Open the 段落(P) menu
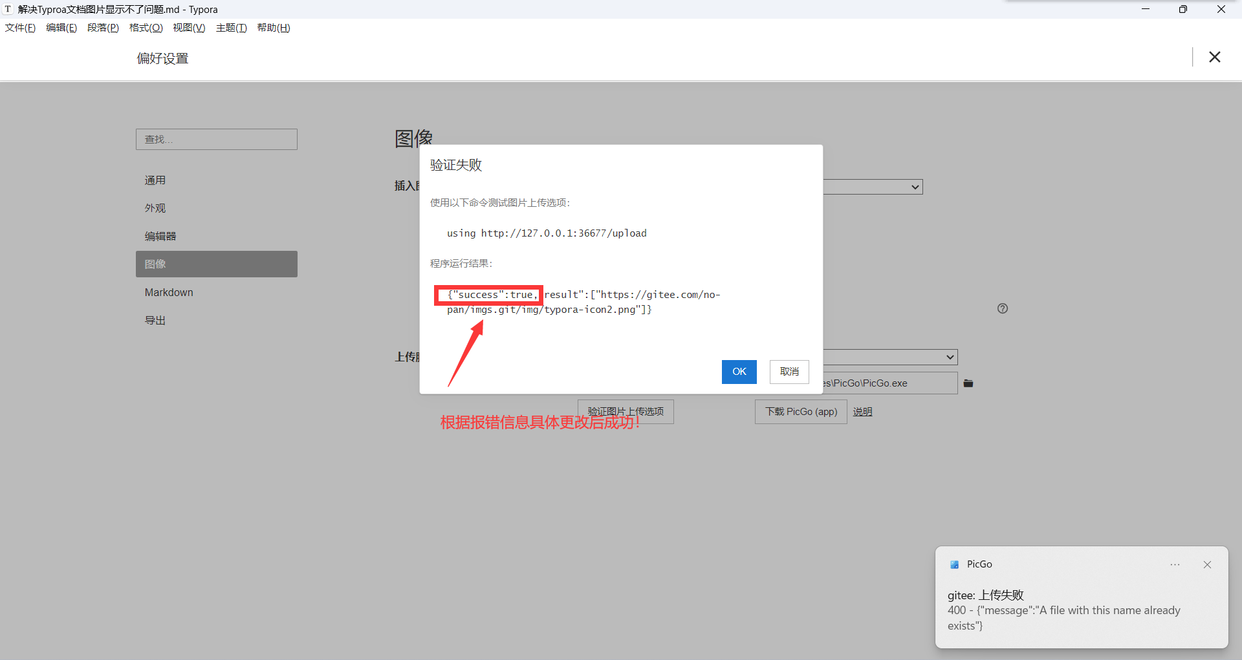 [x=103, y=28]
